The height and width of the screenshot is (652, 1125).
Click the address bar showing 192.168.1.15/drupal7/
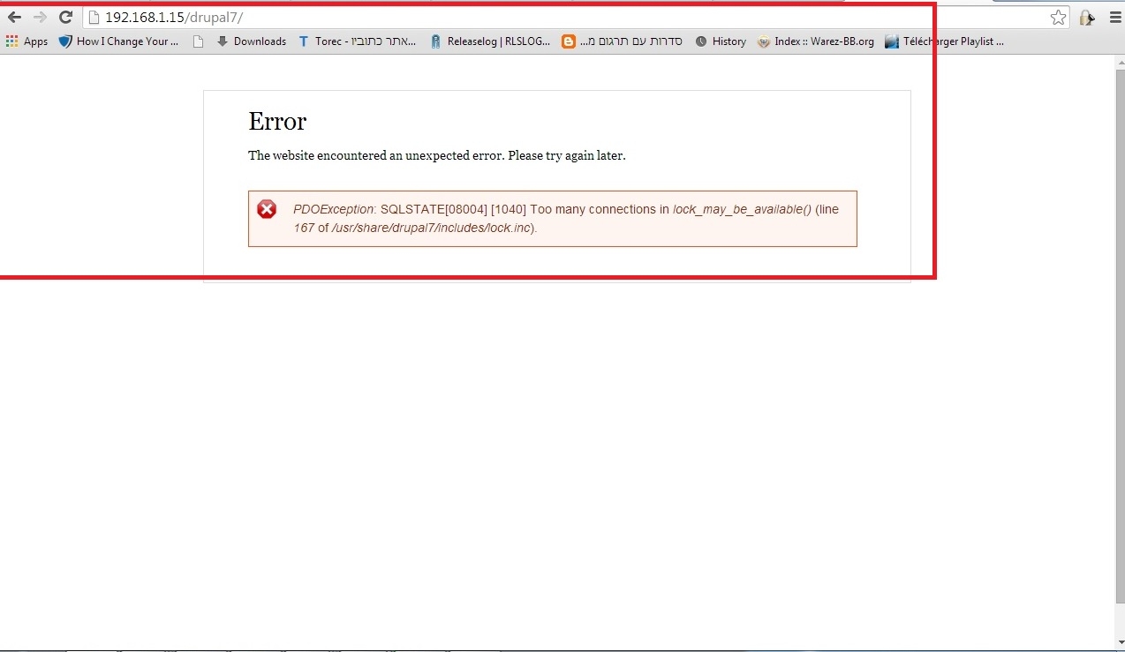pyautogui.click(x=565, y=18)
